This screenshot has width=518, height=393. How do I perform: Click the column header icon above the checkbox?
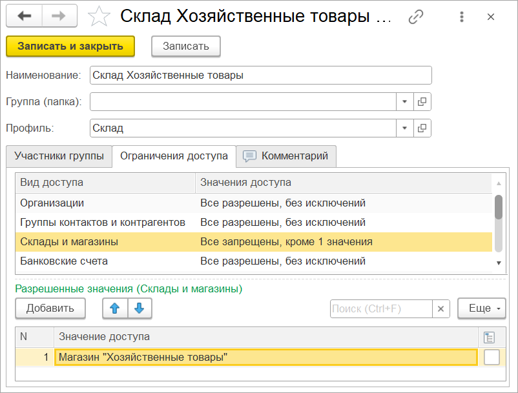click(x=490, y=336)
